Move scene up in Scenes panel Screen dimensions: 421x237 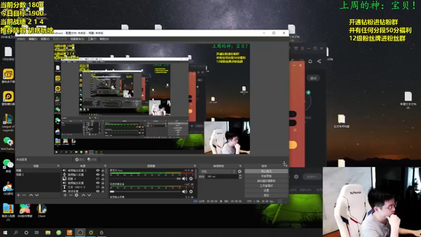pos(31,195)
